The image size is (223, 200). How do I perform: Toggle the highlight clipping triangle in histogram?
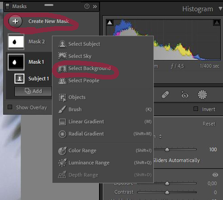click(x=217, y=23)
